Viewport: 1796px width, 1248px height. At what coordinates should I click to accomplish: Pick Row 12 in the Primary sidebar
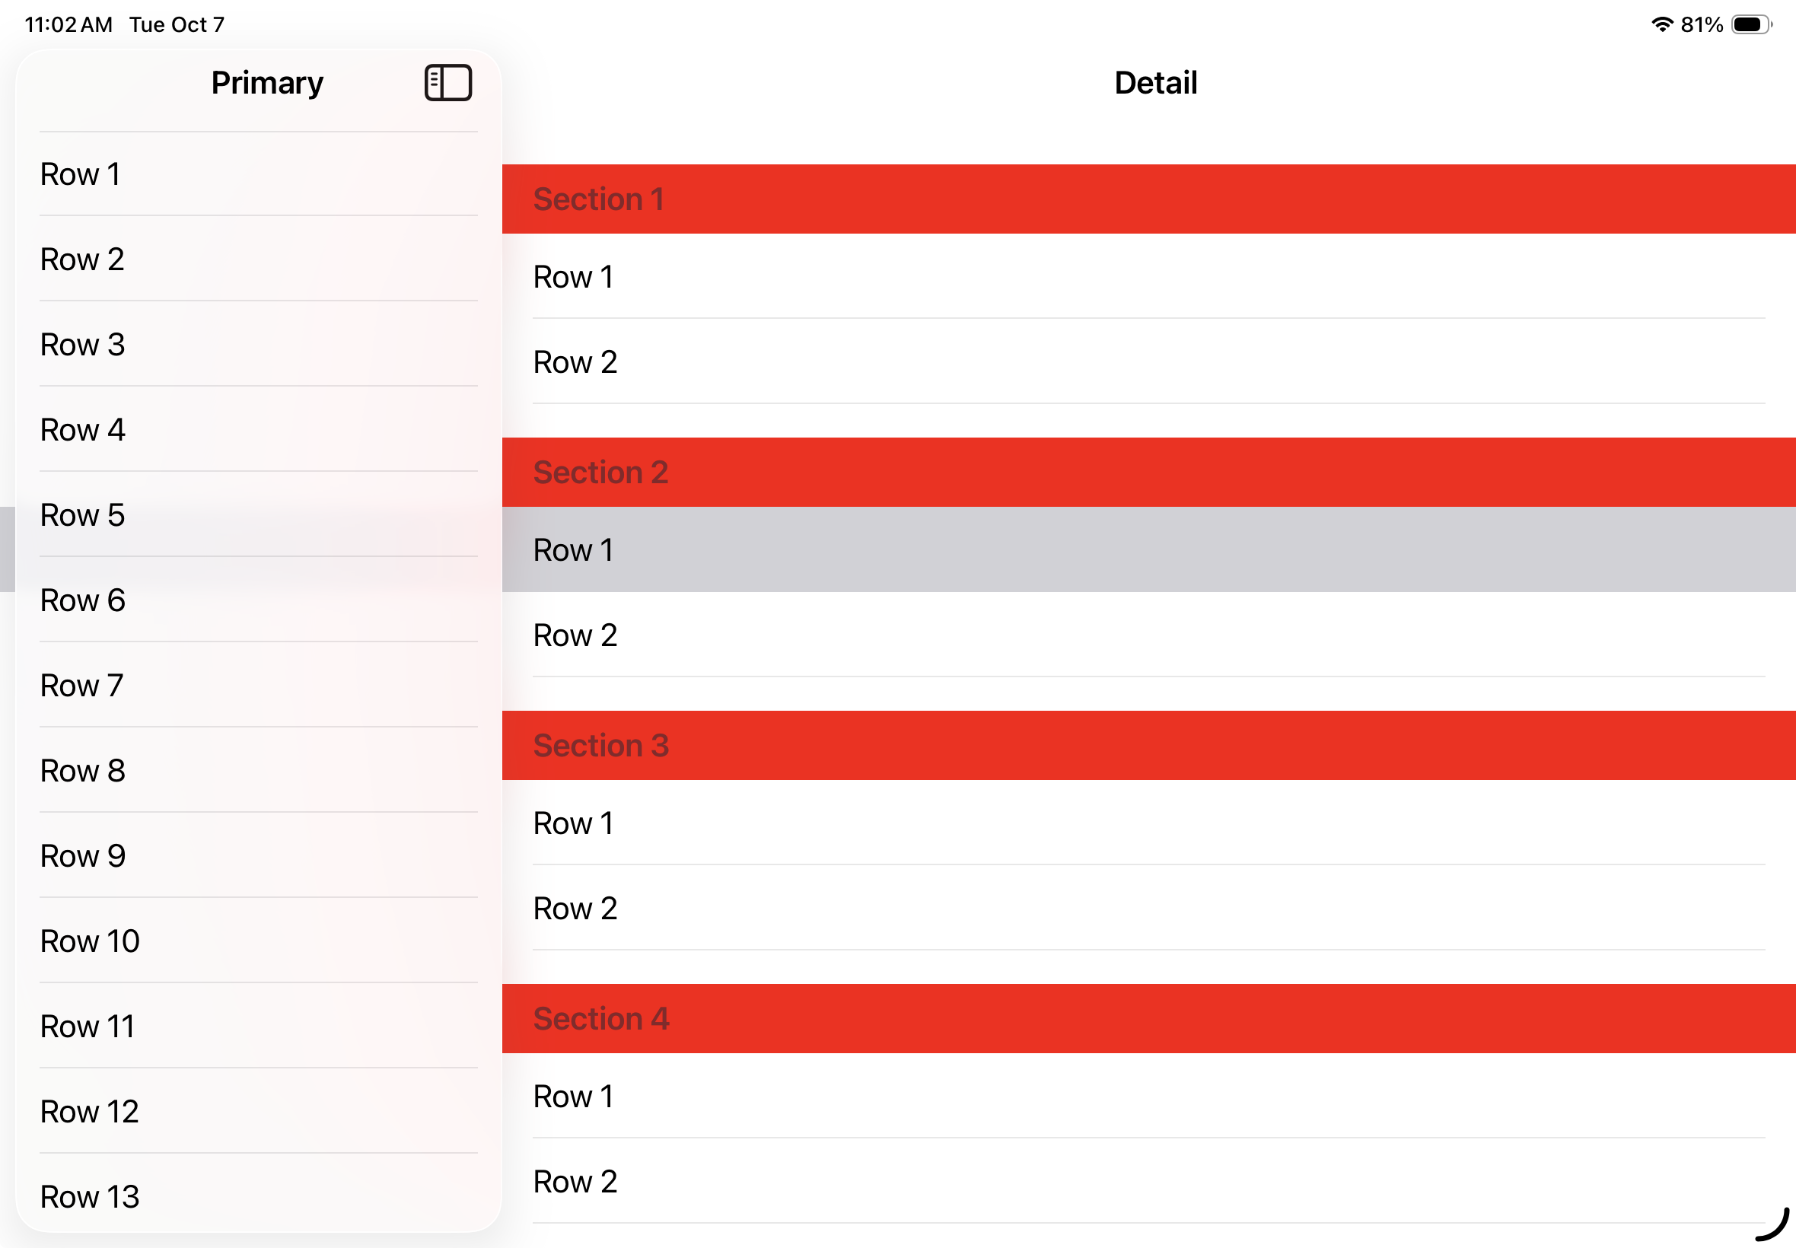pos(258,1111)
